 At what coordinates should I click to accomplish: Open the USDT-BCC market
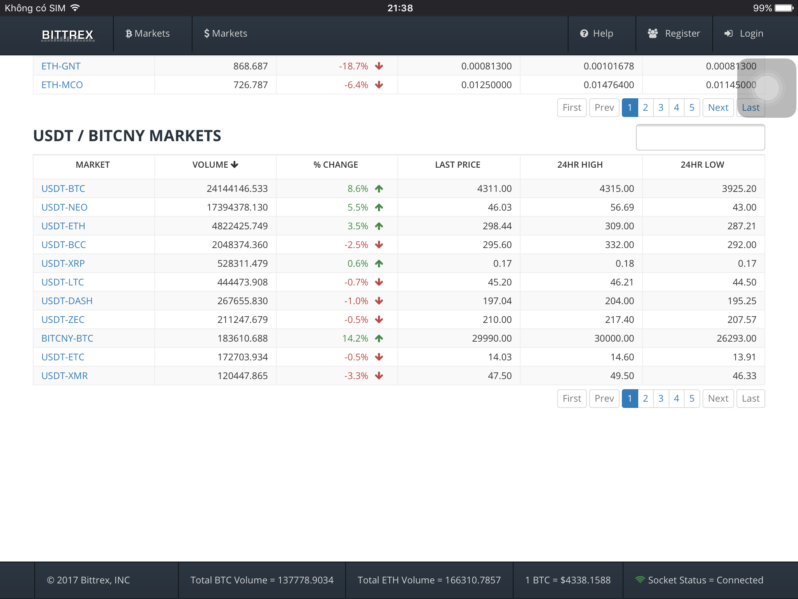pyautogui.click(x=64, y=245)
